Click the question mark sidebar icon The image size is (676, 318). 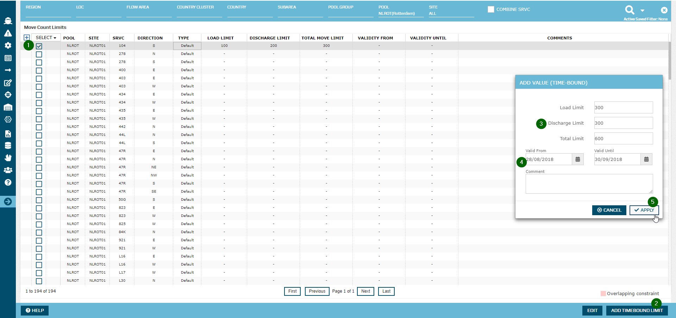[x=8, y=182]
